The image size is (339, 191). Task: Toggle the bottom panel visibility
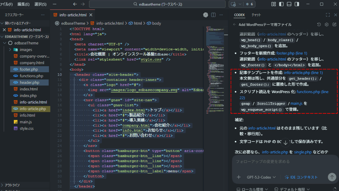pos(289,4)
